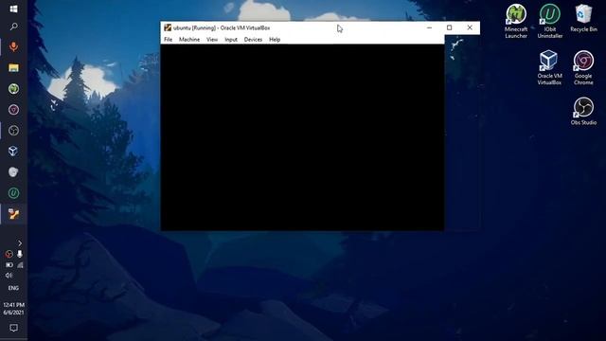Click inside the black ubuntu VM display
The height and width of the screenshot is (341, 606).
pos(302,137)
